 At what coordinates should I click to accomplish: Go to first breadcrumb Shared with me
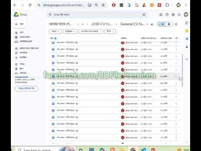(x=60, y=24)
